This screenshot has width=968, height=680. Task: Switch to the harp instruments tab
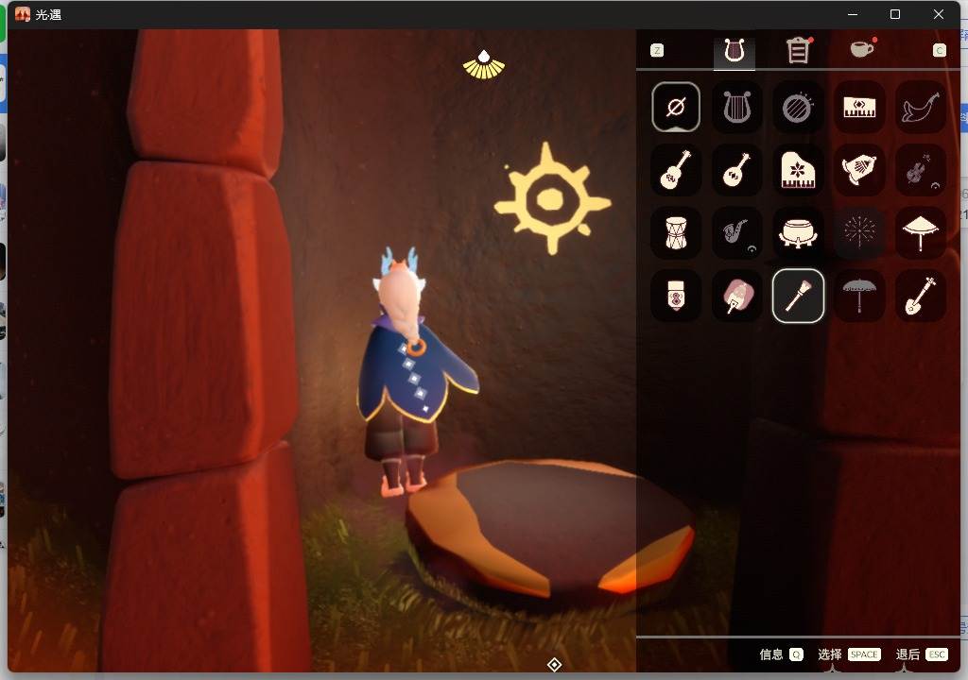tap(734, 51)
